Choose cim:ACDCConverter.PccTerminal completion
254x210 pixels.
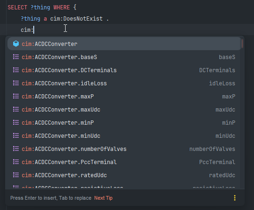click(124, 162)
